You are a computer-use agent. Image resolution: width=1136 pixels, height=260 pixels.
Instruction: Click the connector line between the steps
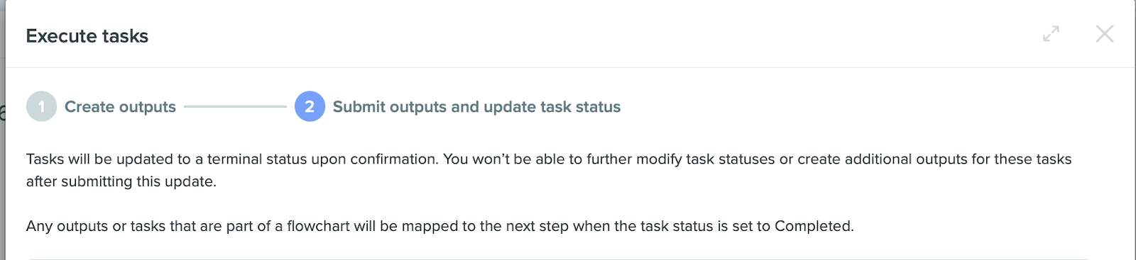(x=235, y=107)
